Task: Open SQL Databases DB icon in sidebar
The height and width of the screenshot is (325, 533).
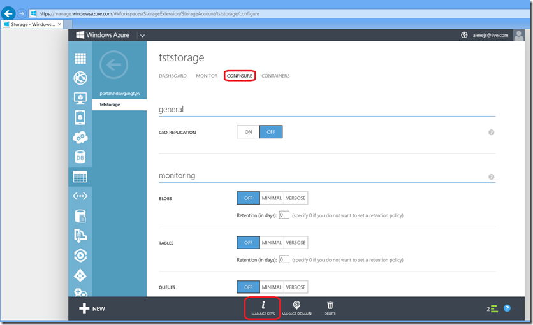Action: point(80,157)
